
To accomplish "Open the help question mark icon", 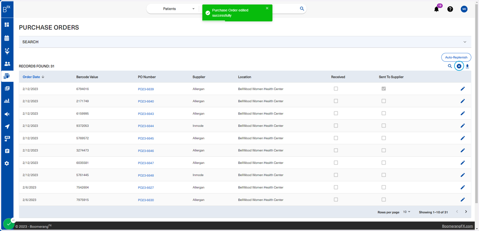I will tap(450, 9).
